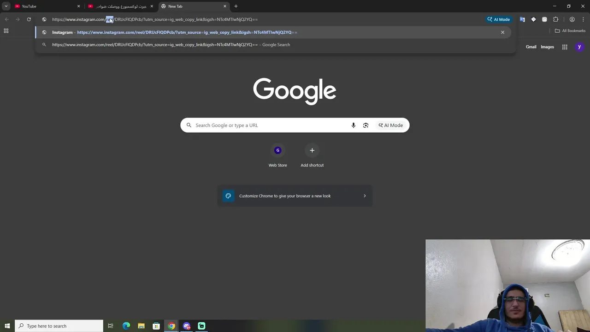Click AI Mode button in address bar
Viewport: 590px width, 332px height.
click(499, 19)
